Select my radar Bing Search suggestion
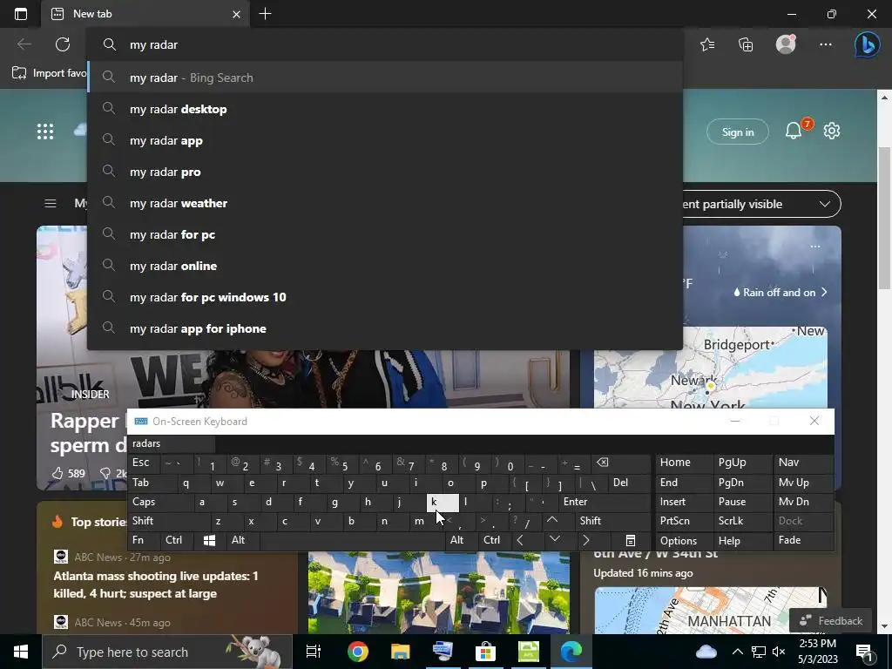The width and height of the screenshot is (892, 669). pos(385,78)
